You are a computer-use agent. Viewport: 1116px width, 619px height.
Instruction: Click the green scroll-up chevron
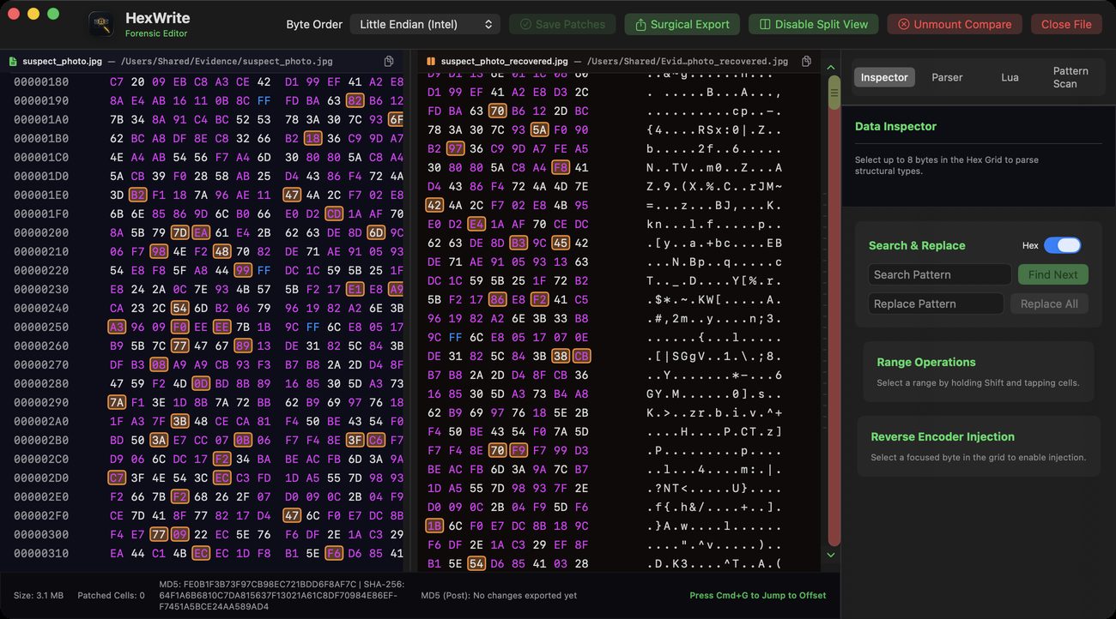(830, 66)
